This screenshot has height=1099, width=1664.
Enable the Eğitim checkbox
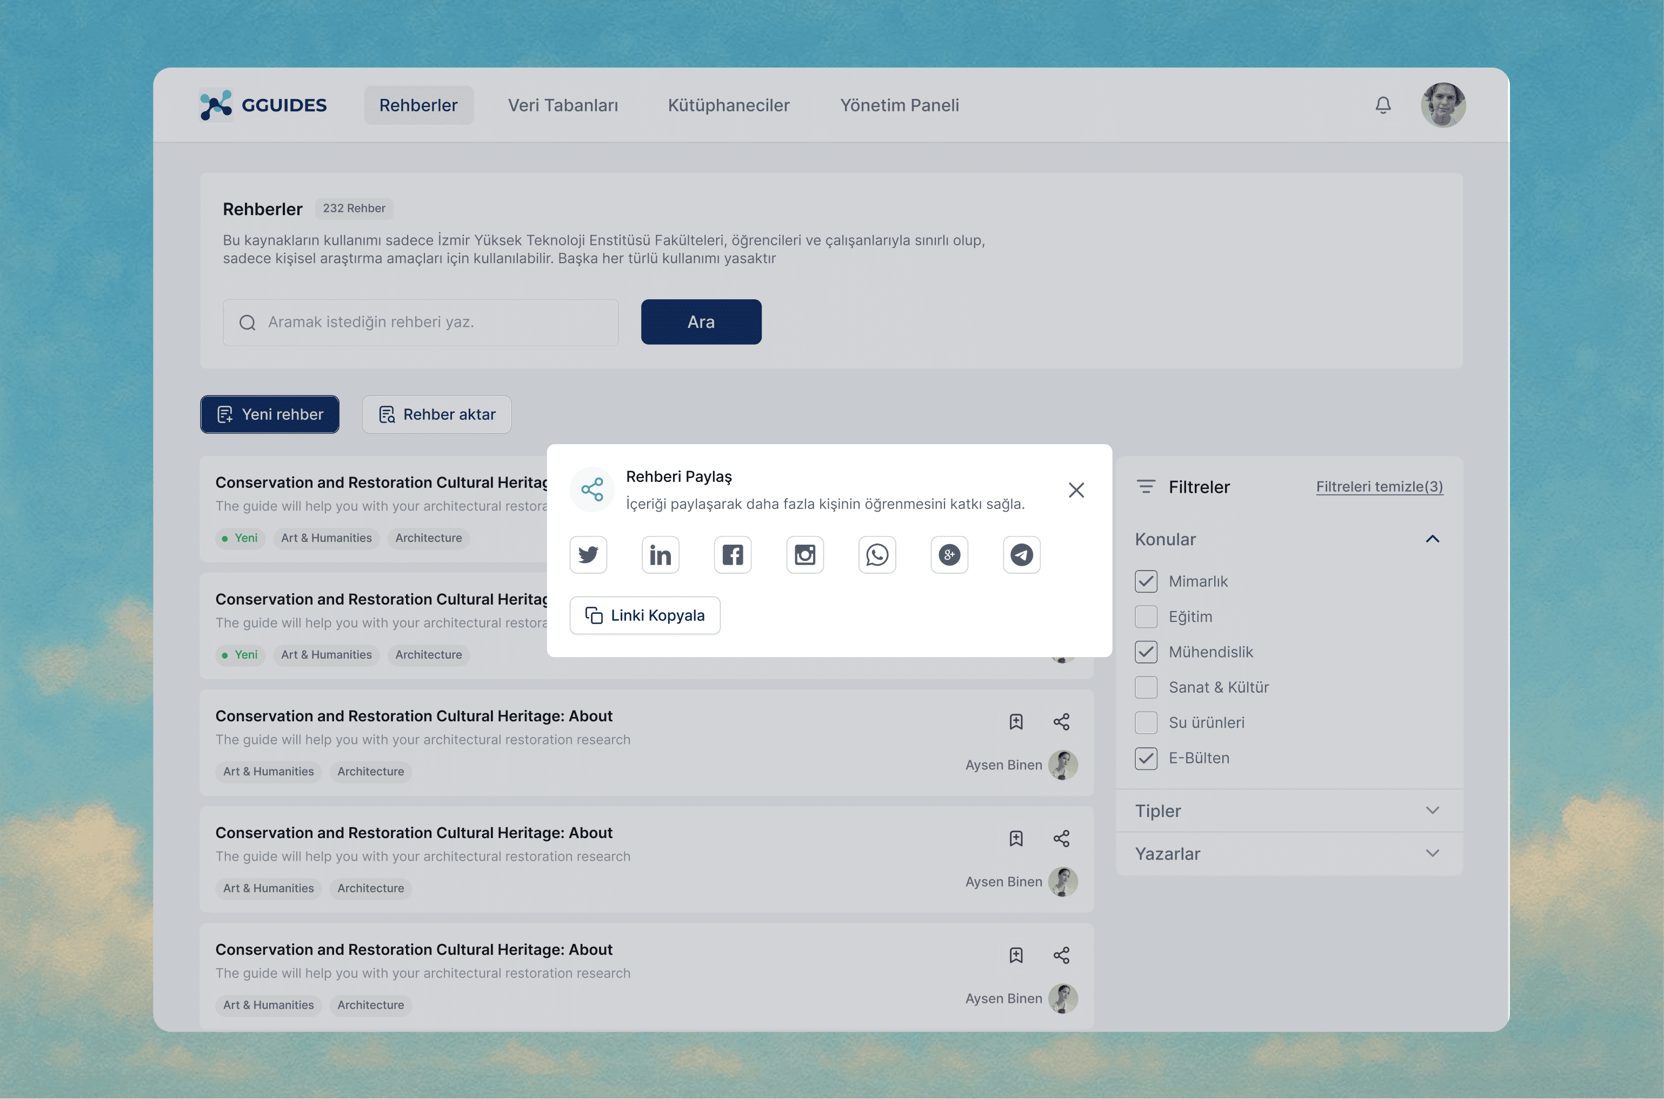point(1146,617)
